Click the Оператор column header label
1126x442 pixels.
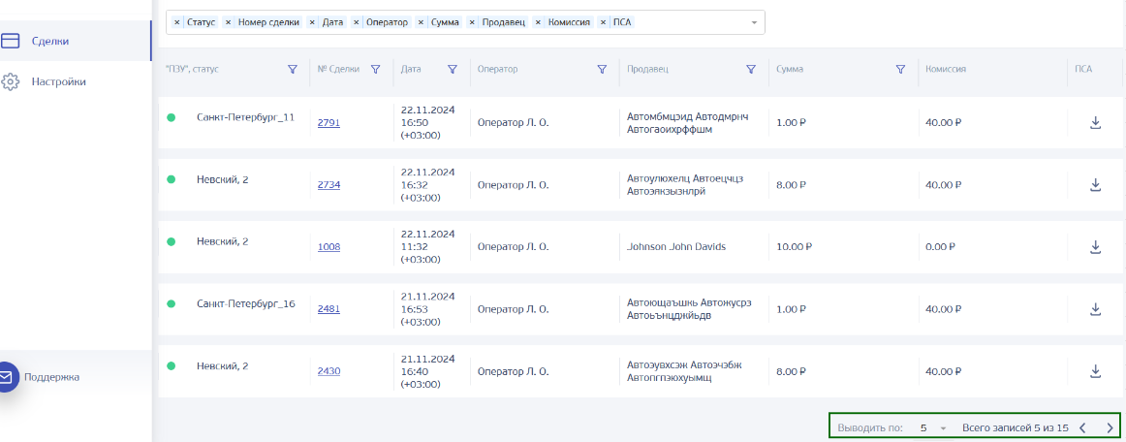pyautogui.click(x=497, y=70)
